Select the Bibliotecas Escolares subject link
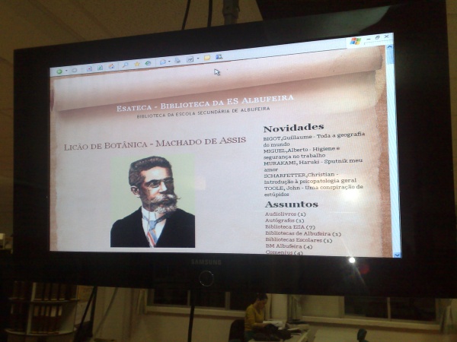The image size is (457, 342). click(x=294, y=240)
